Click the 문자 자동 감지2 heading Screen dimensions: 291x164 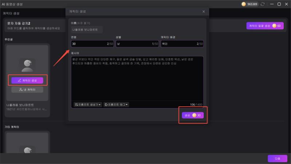19,23
